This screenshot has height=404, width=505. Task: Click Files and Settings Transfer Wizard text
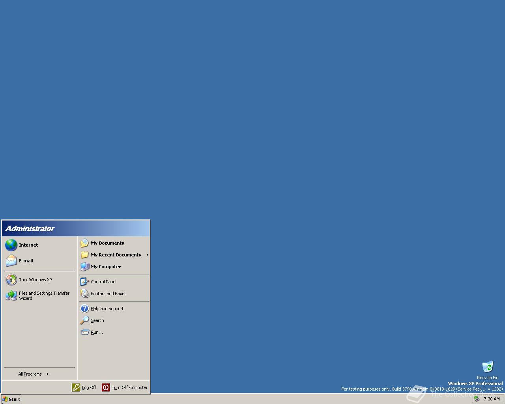[44, 296]
